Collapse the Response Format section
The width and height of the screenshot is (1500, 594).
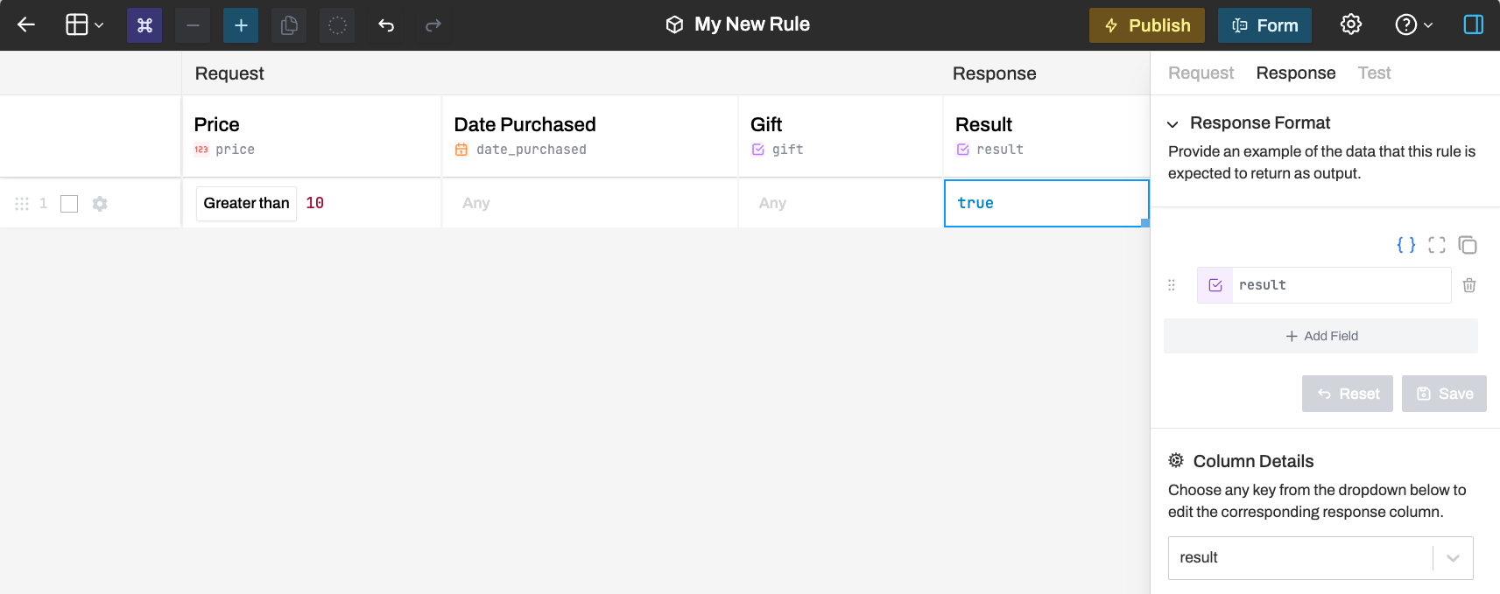pyautogui.click(x=1173, y=124)
